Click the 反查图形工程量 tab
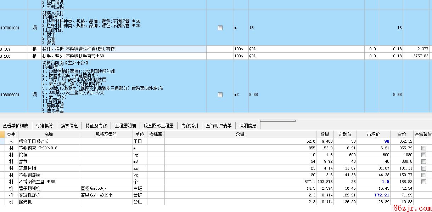Screen dimensions: 432x212 click(158, 126)
